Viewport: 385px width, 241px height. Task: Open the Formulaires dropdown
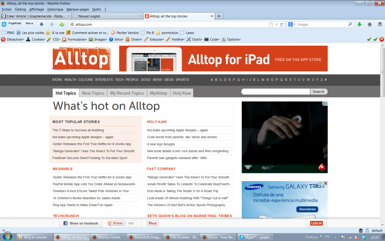[75, 39]
